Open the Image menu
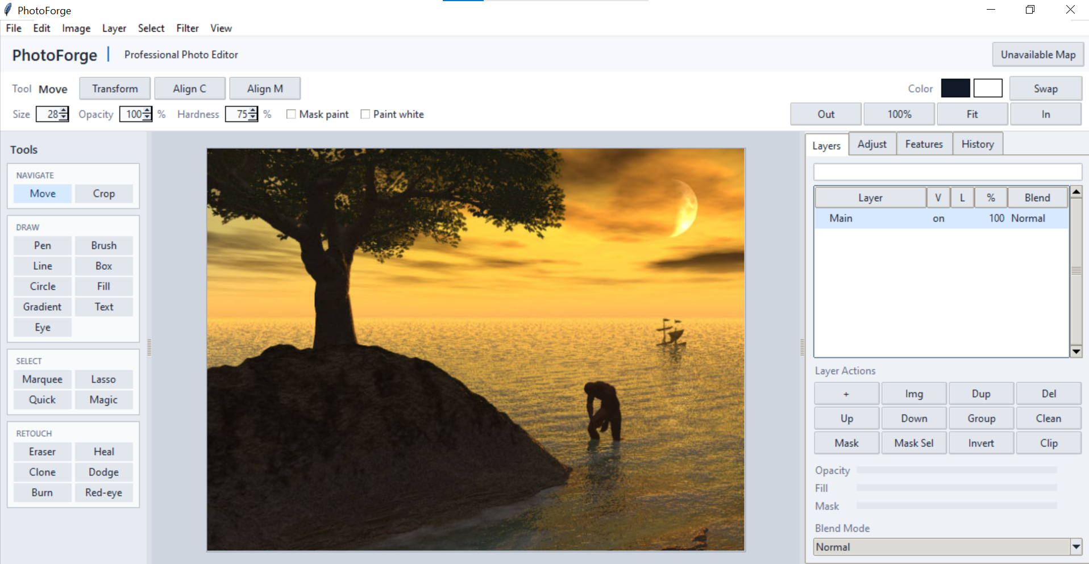Screen dimensions: 1089x564 (x=76, y=28)
